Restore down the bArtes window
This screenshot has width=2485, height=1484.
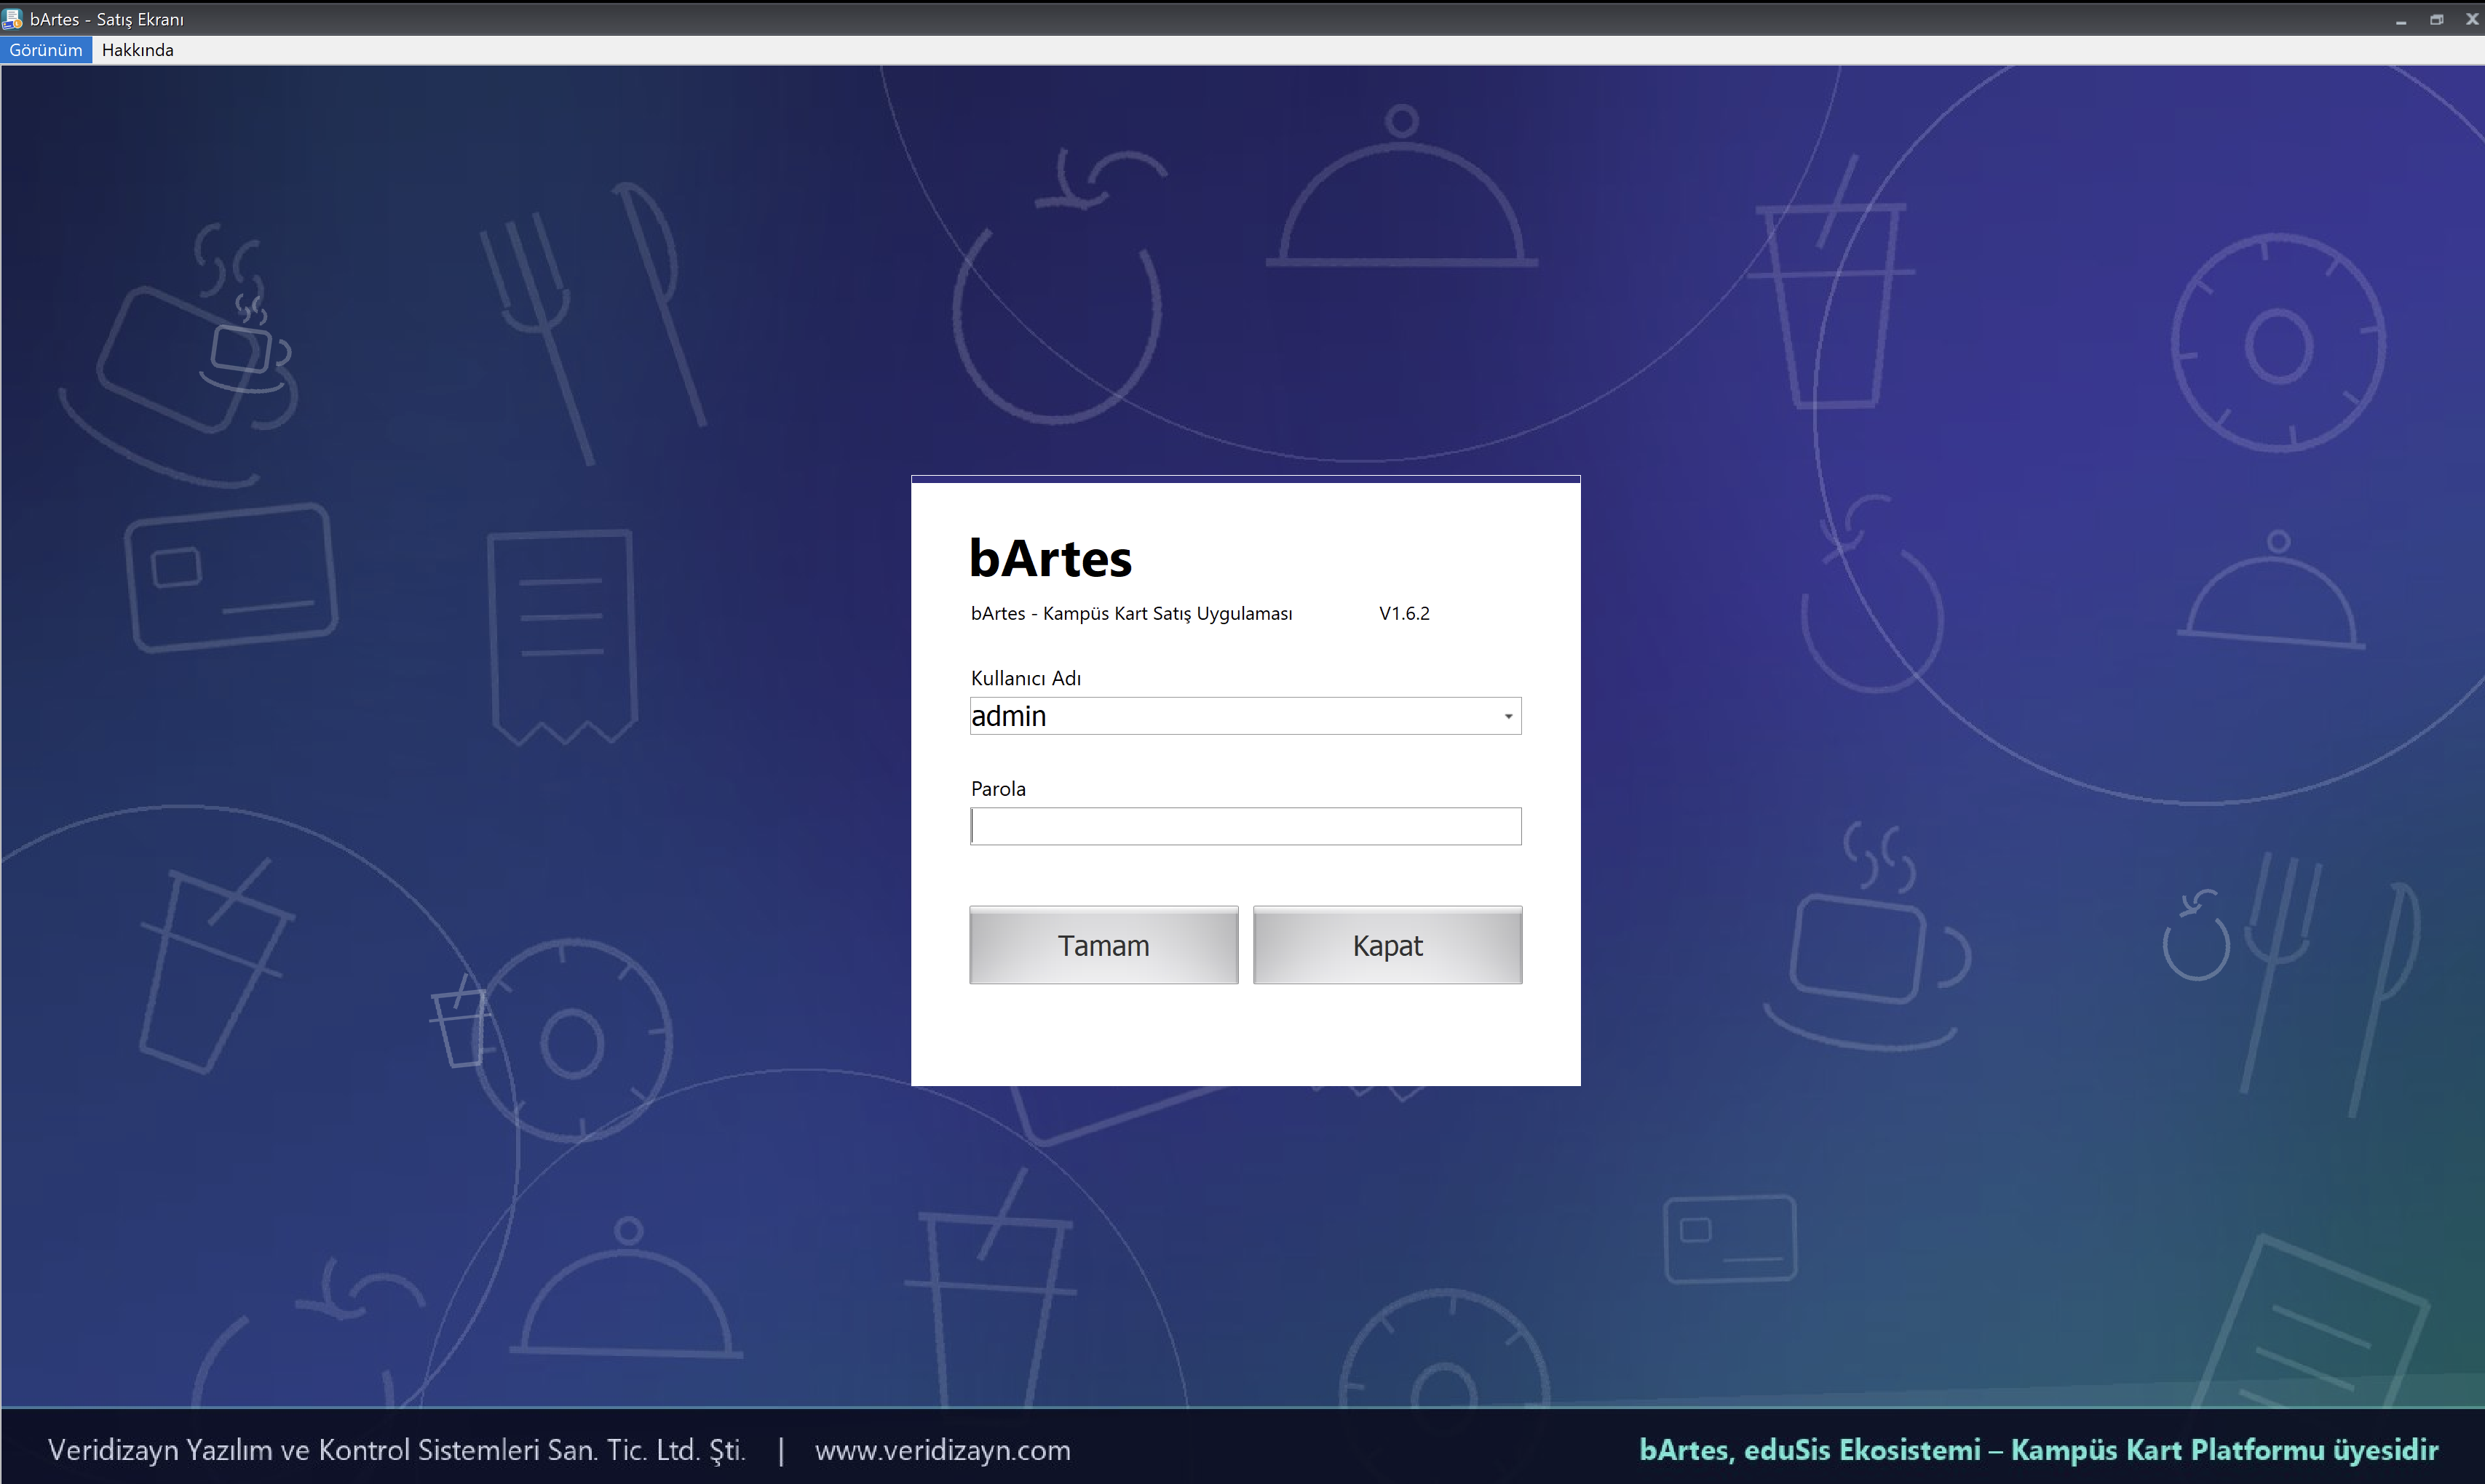2437,19
